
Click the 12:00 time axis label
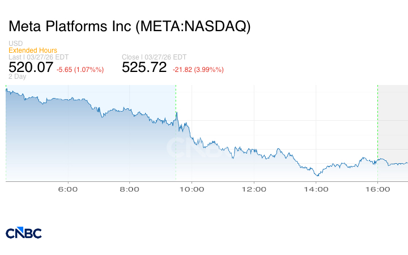pyautogui.click(x=253, y=189)
